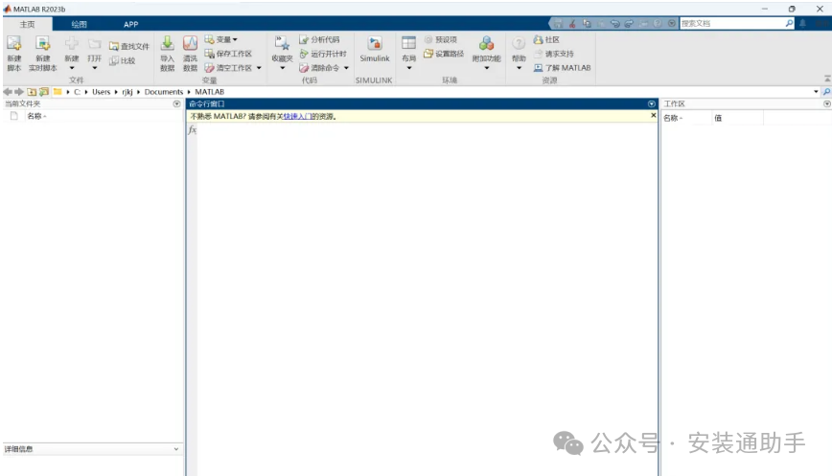Open Preferences (预设项)

440,40
